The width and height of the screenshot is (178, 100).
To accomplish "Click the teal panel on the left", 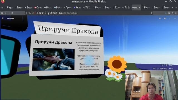I will click(x=8, y=57).
